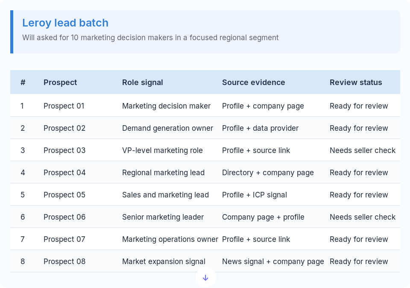
Task: Click 'Profile + source link' for Prospect 07
Action: click(x=256, y=239)
